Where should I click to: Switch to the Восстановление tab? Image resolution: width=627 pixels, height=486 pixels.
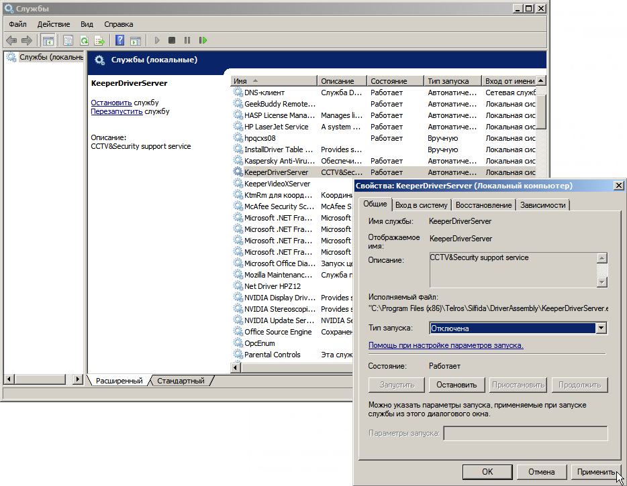(x=483, y=205)
